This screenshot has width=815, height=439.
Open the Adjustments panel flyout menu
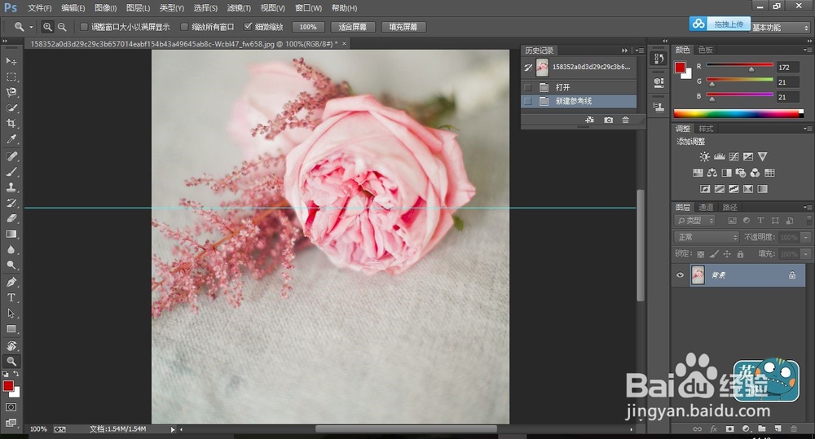click(807, 129)
